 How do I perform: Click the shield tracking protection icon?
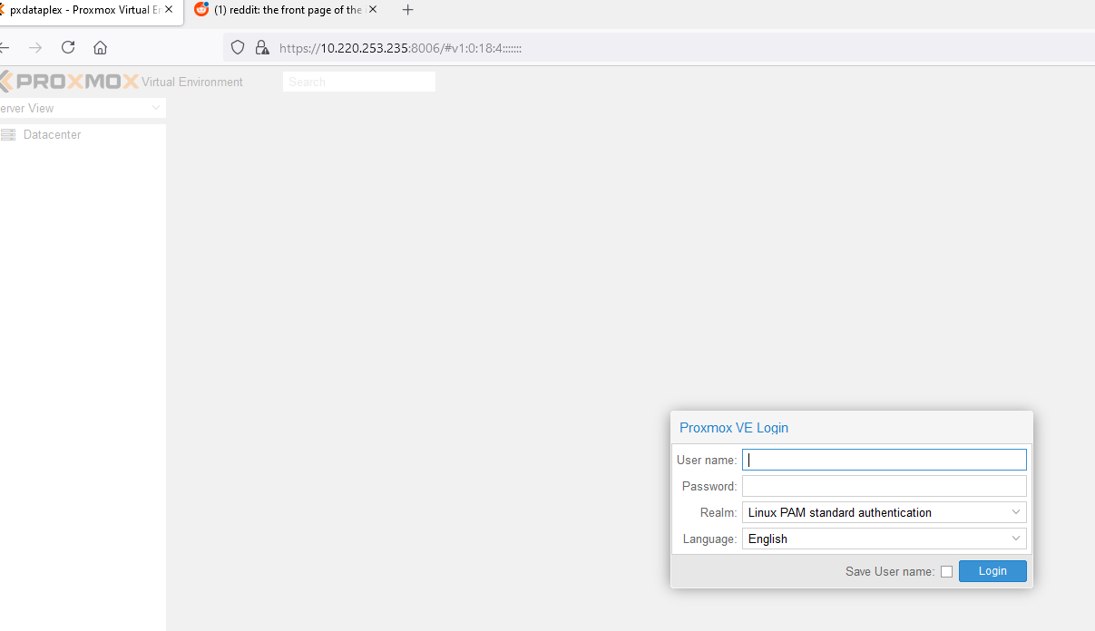click(238, 47)
